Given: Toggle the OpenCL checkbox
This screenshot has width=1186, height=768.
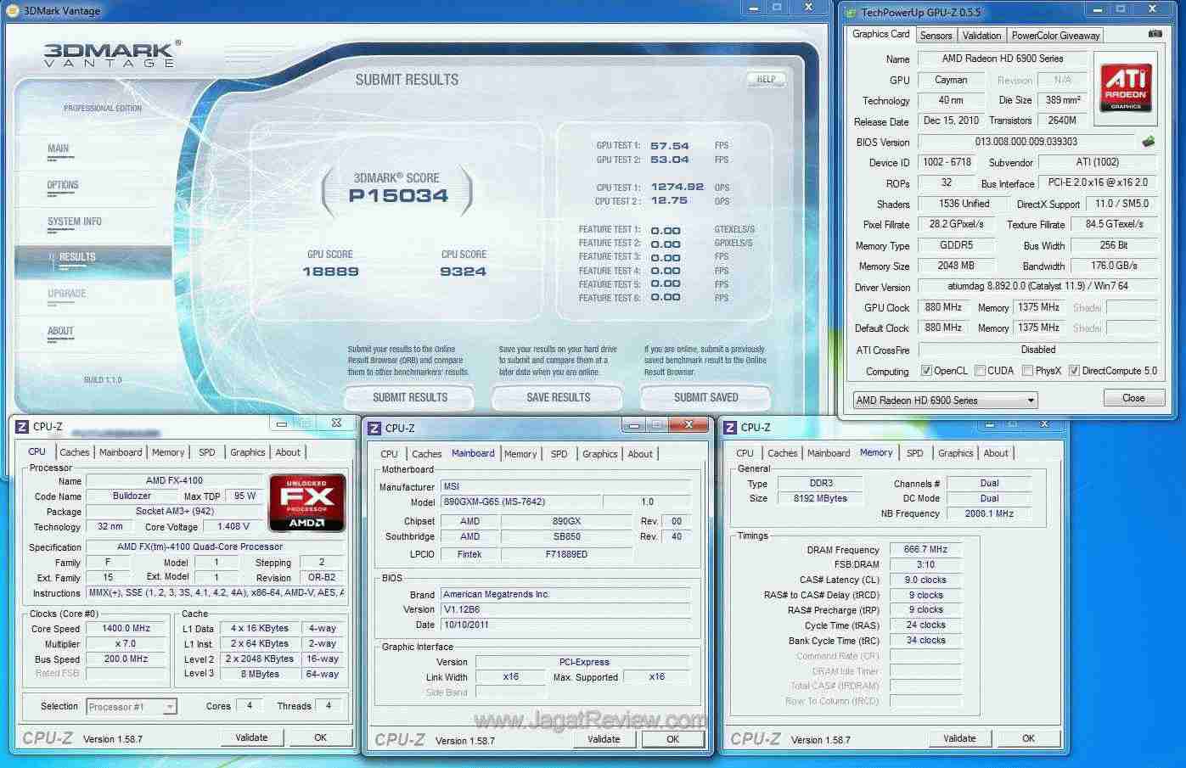Looking at the screenshot, I should [x=926, y=371].
